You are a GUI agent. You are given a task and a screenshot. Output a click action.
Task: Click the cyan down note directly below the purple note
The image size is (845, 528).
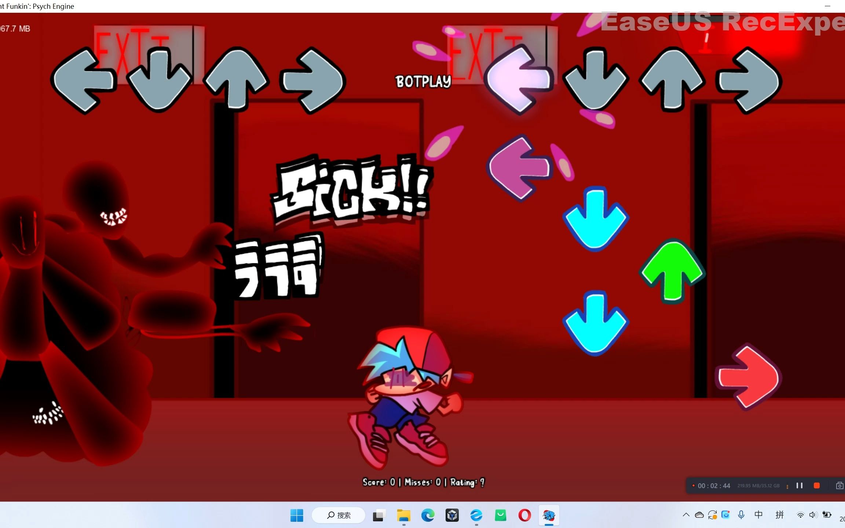596,219
